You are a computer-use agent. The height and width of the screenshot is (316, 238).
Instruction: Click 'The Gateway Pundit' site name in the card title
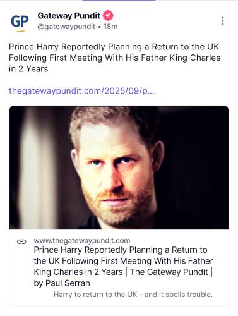[x=169, y=272]
